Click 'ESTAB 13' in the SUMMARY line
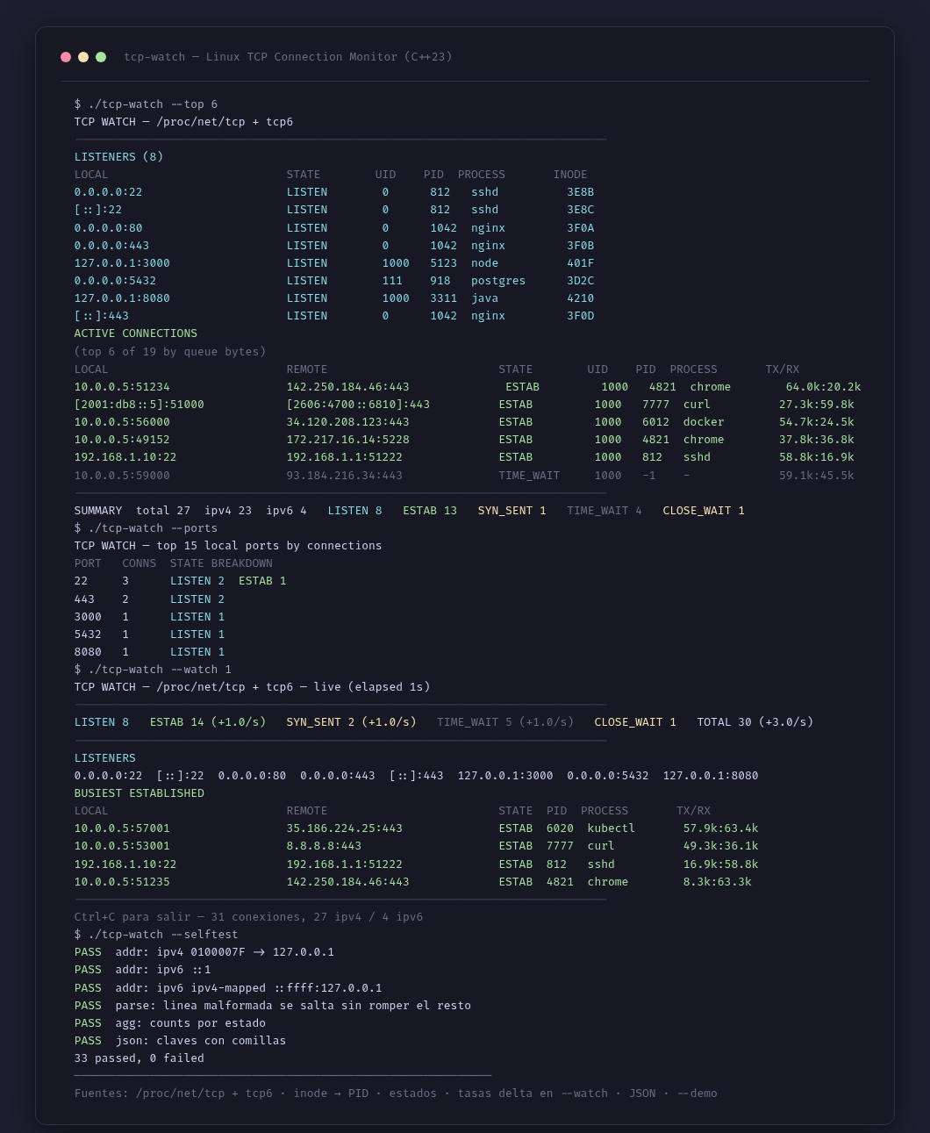The width and height of the screenshot is (930, 1133). point(430,511)
